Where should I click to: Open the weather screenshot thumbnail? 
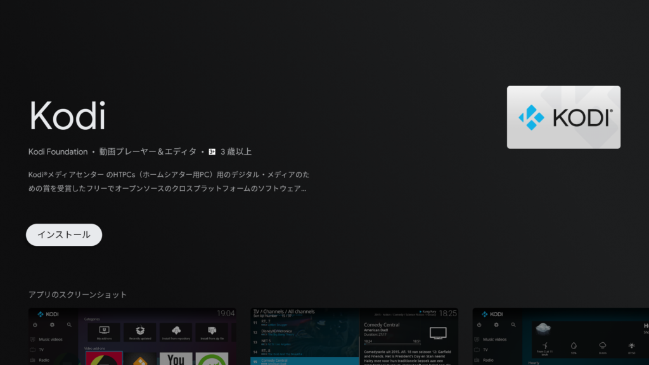(561, 336)
